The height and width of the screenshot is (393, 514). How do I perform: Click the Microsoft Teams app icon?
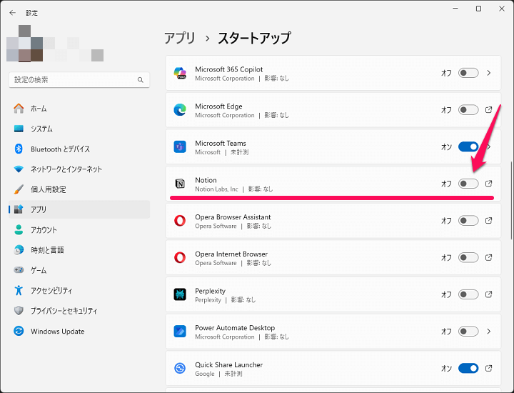[x=180, y=146]
